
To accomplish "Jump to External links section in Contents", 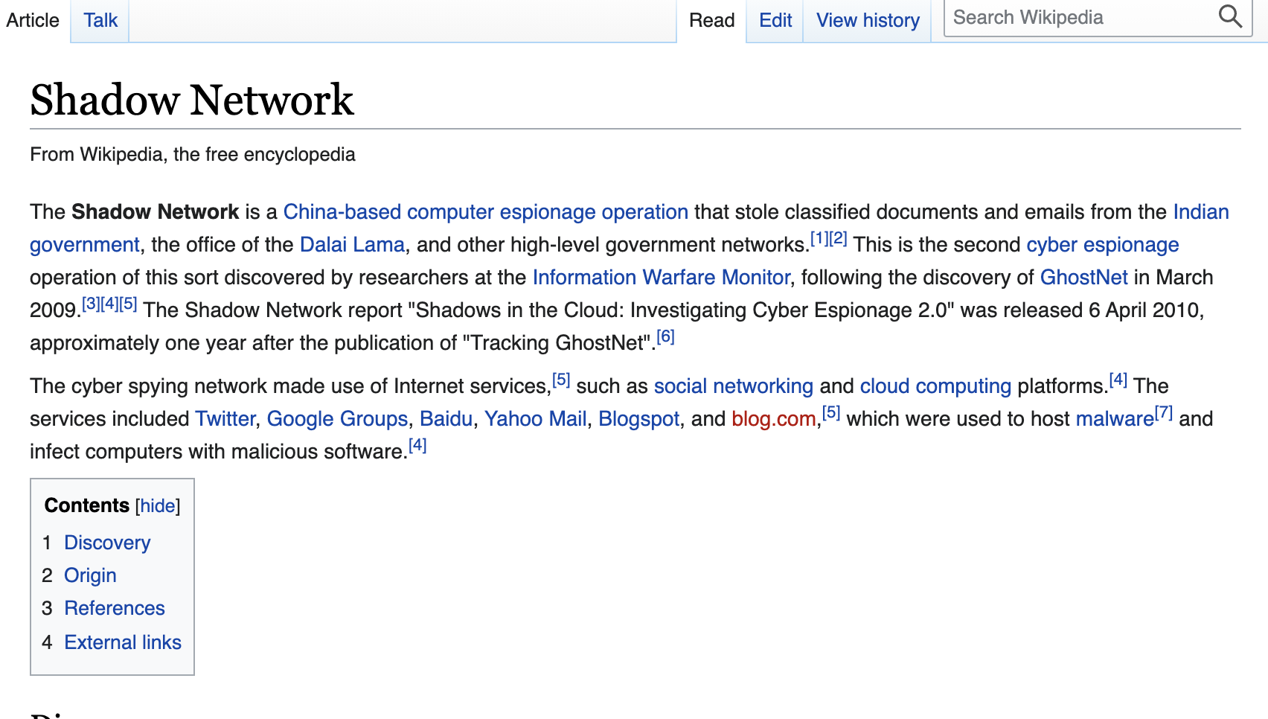I will coord(123,642).
